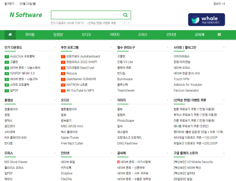Open Apple iTunes link
236x181 pixels.
click(70, 138)
